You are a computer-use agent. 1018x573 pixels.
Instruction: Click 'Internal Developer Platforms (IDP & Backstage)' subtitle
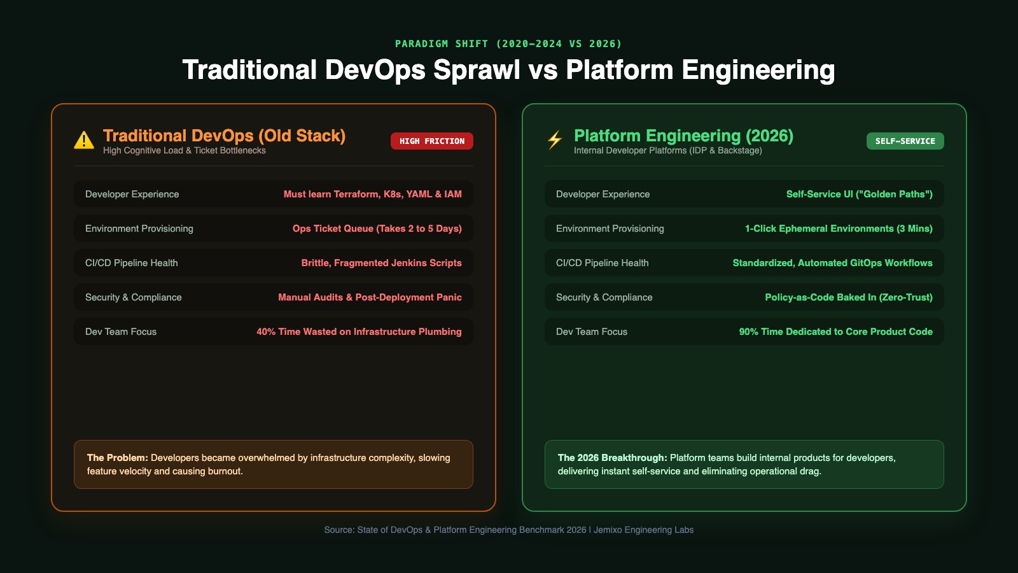[668, 151]
